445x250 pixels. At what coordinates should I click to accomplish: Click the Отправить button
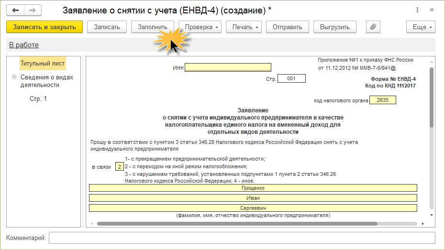pyautogui.click(x=287, y=27)
